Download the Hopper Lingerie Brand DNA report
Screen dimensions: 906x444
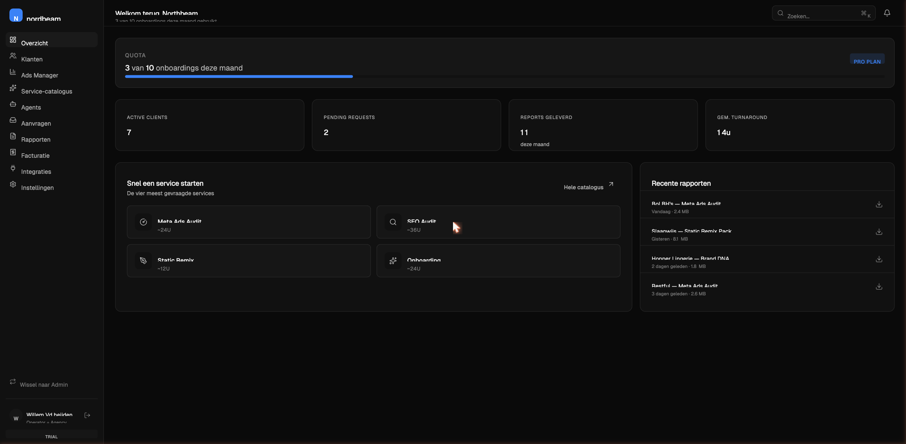pyautogui.click(x=879, y=259)
